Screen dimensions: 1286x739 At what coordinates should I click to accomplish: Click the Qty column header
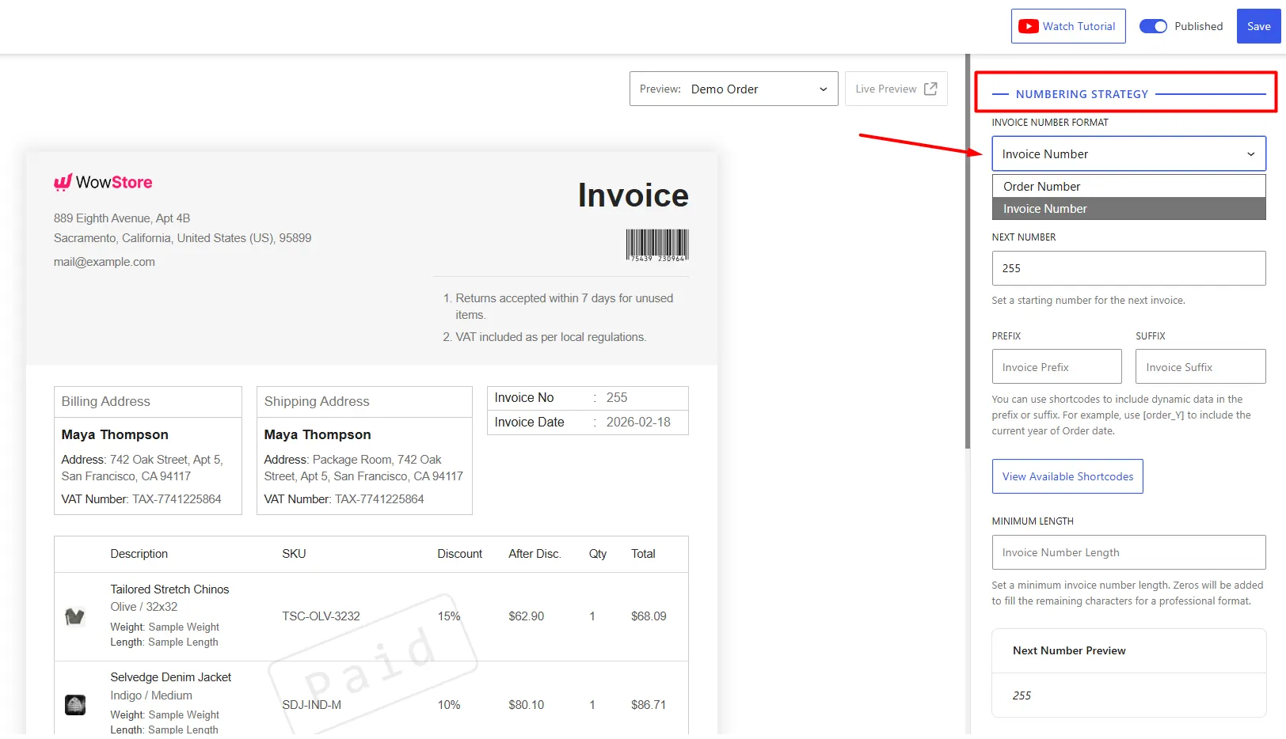pos(598,554)
